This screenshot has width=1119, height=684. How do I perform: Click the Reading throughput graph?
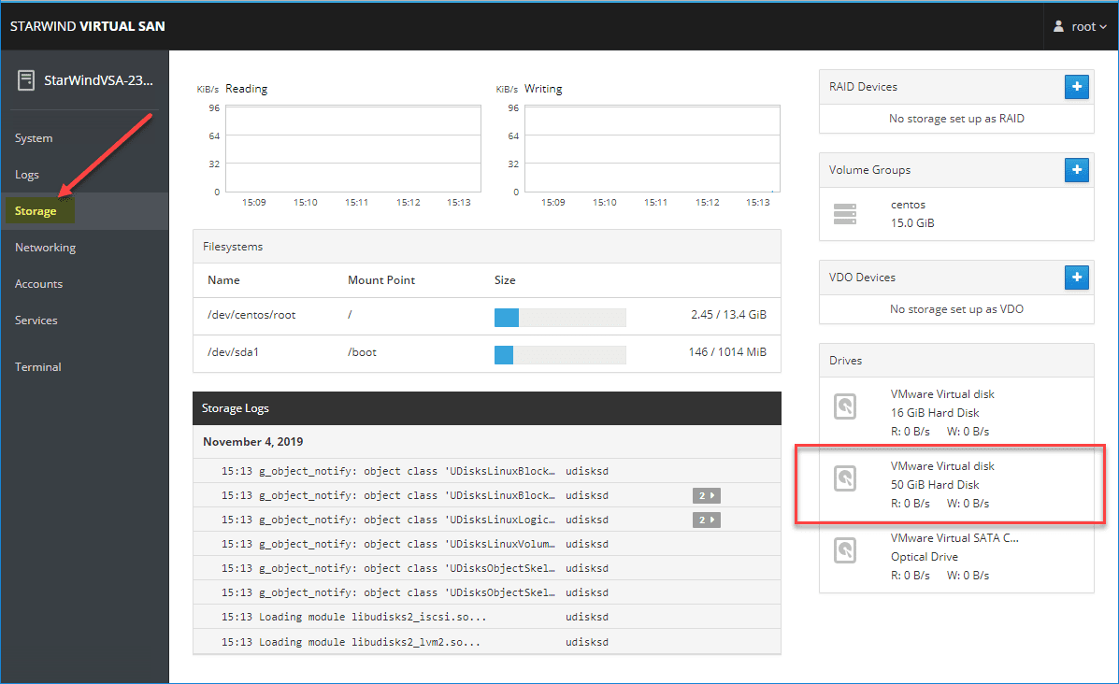[x=353, y=150]
